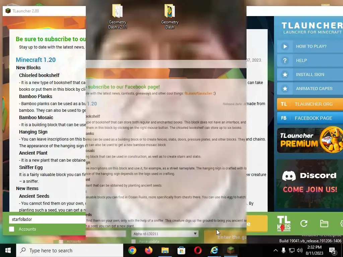Image resolution: width=343 pixels, height=257 pixels.
Task: Open the Alpha rd-132211 version dropdown
Action: [x=165, y=234]
